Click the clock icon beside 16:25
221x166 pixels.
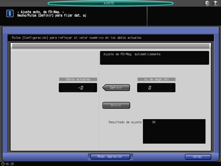(x=3, y=164)
